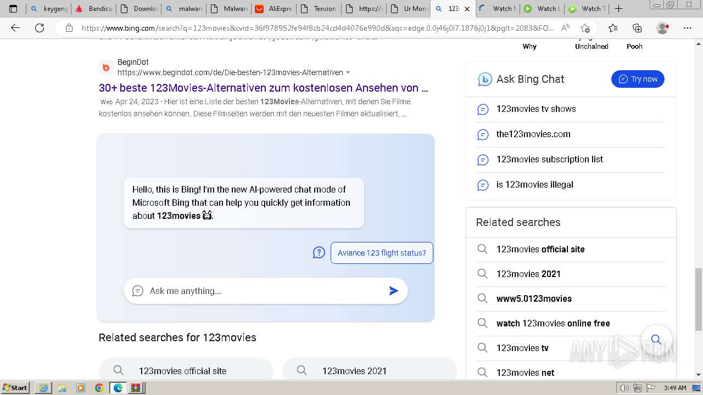Send the Bing chat message

click(393, 291)
